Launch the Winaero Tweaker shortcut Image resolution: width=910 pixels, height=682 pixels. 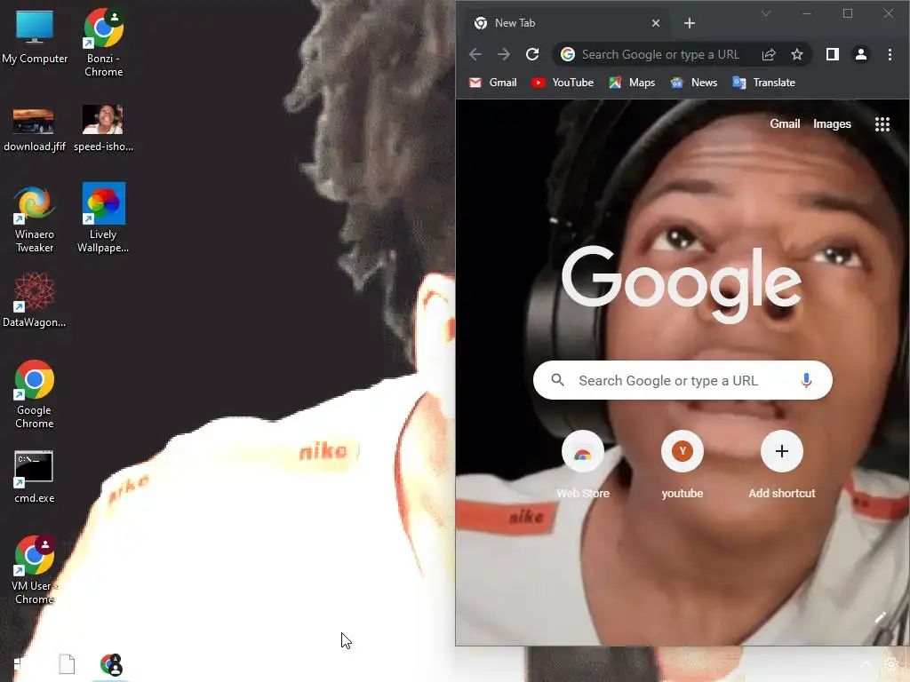tap(35, 219)
